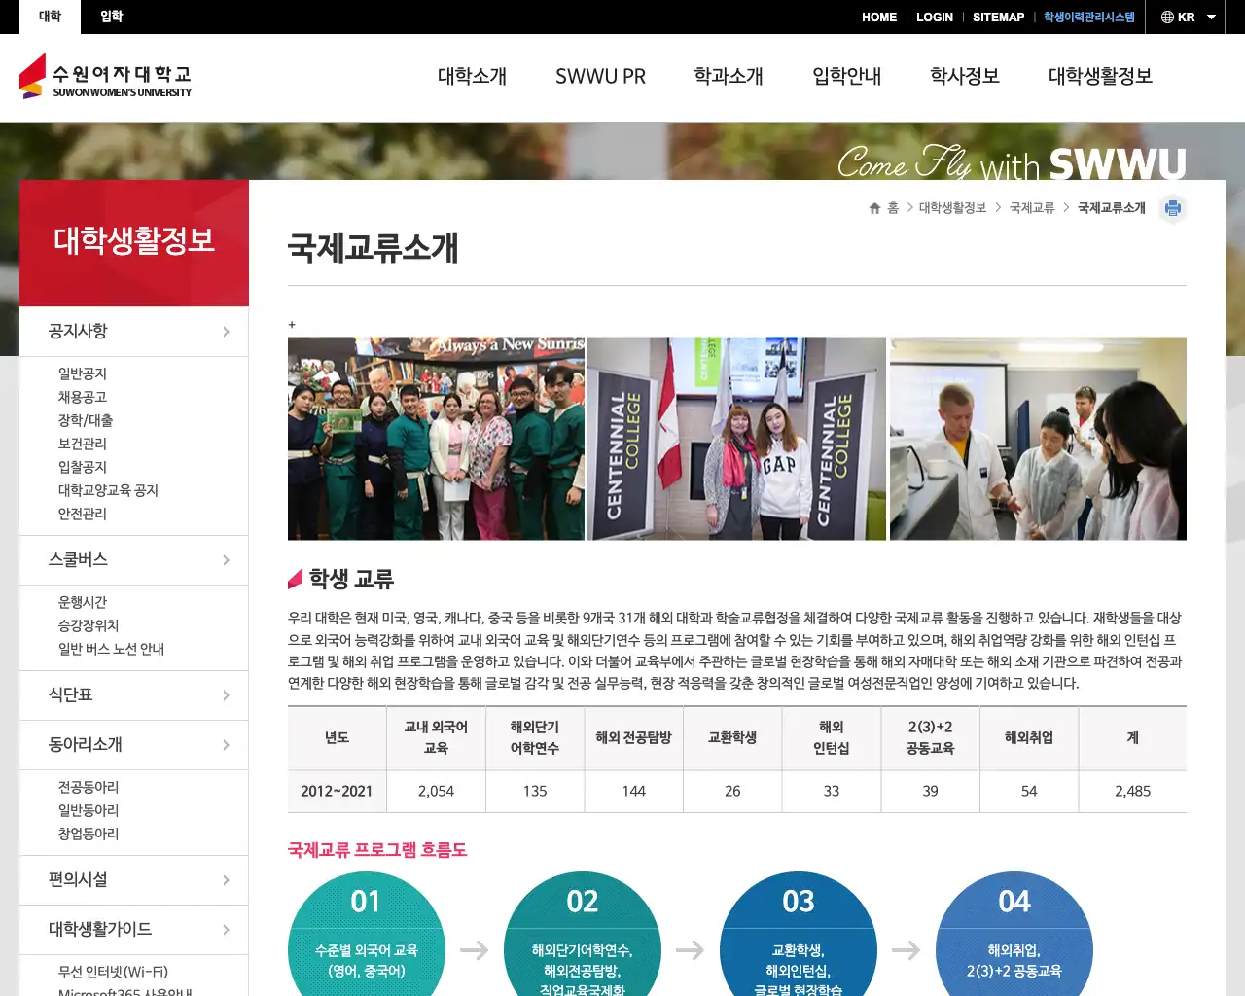Expand the 대학생활가이드 sidebar chevron
Screen dimensions: 1245x996
pos(226,930)
